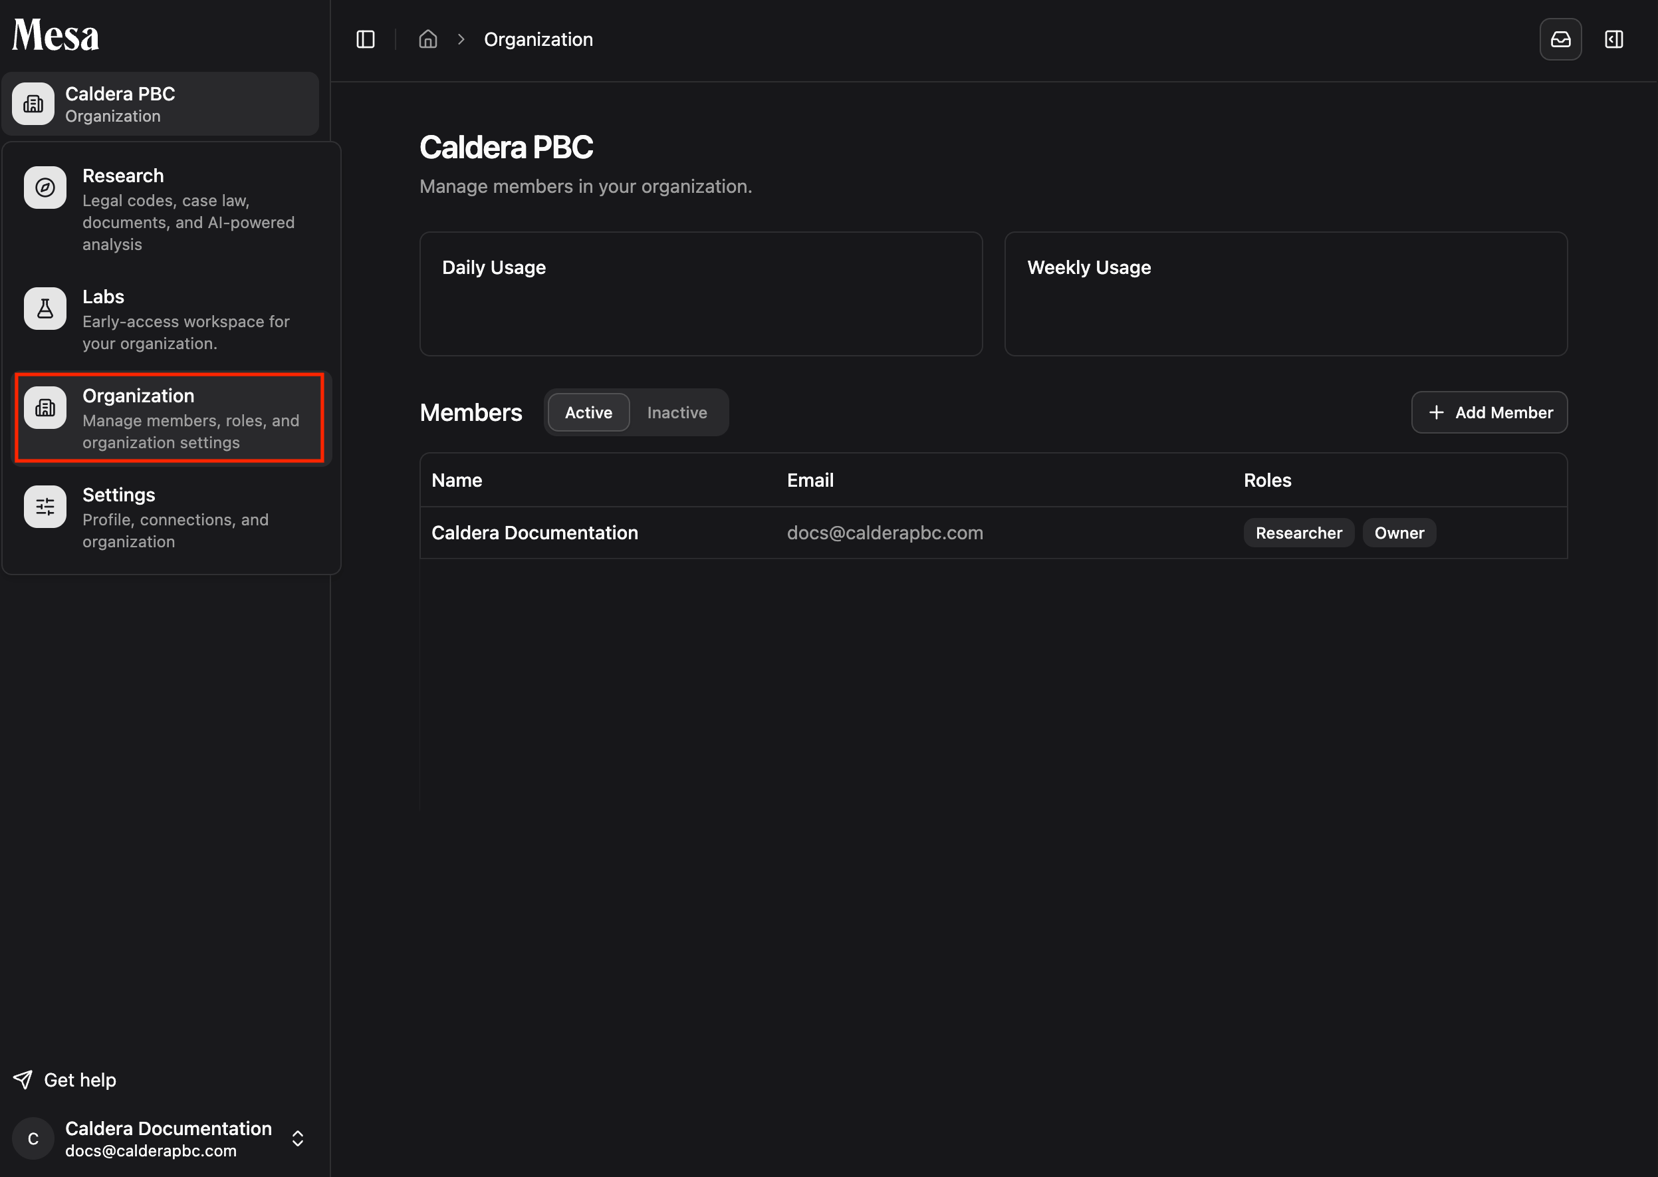Click the Research compass icon

pos(45,188)
